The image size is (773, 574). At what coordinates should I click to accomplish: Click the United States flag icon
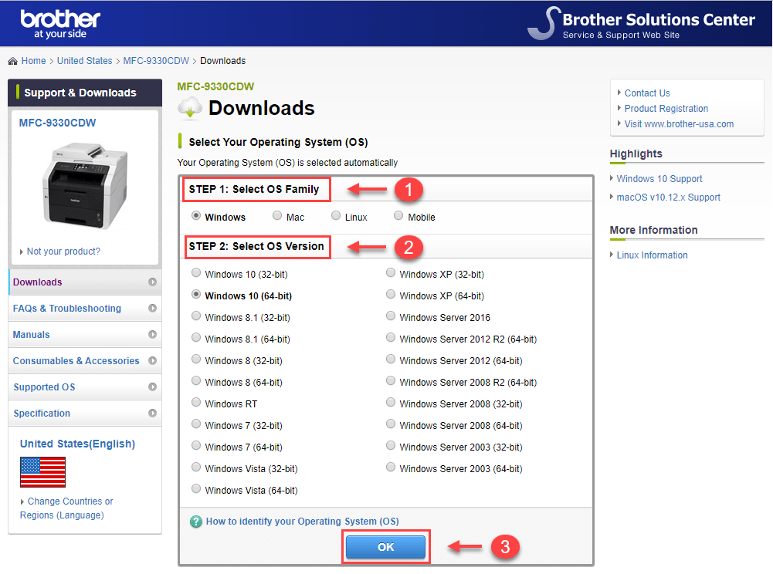tap(42, 472)
